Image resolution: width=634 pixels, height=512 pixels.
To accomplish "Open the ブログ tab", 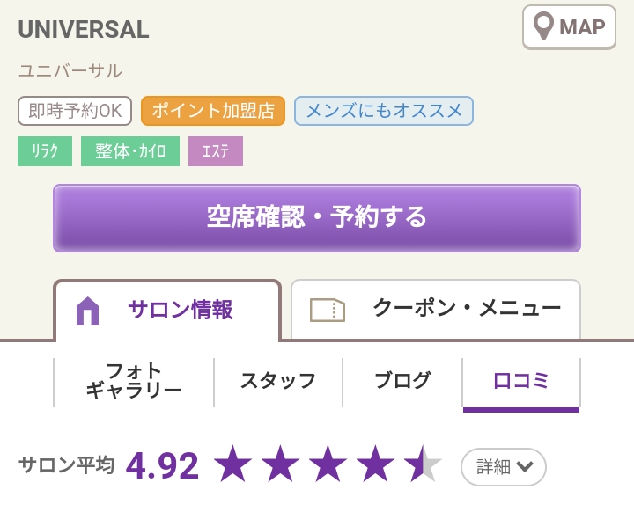I will pyautogui.click(x=402, y=382).
